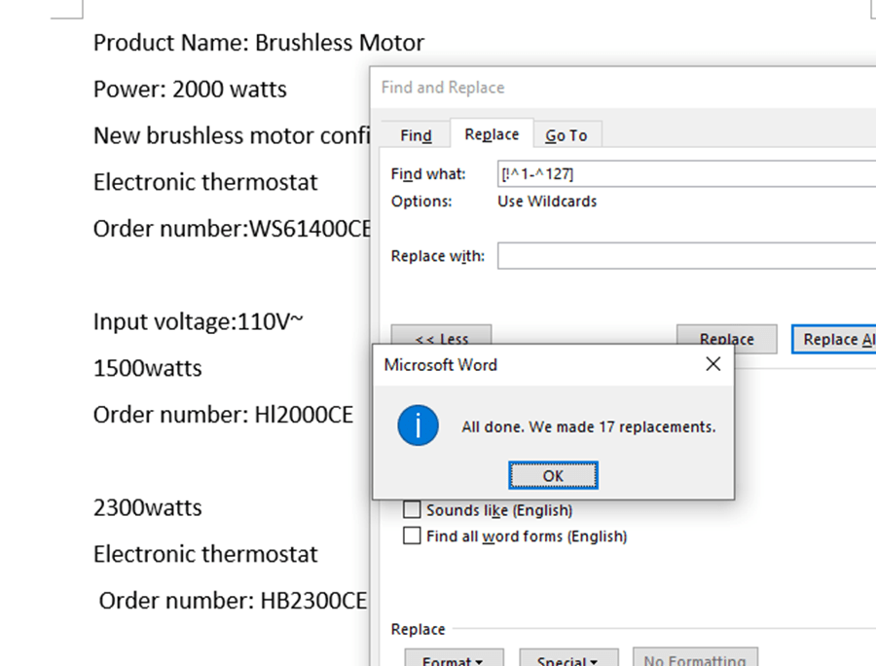Click the No Formatting button
The width and height of the screenshot is (876, 666).
coord(694,658)
